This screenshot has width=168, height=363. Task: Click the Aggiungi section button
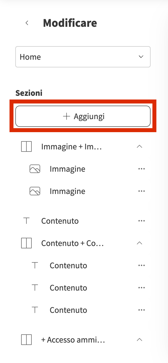coord(83,116)
